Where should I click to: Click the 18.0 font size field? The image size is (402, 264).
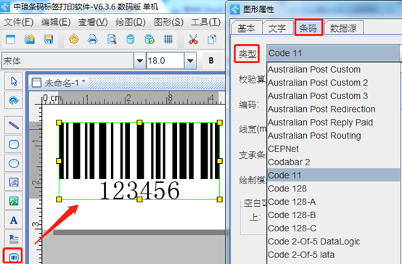coord(165,61)
